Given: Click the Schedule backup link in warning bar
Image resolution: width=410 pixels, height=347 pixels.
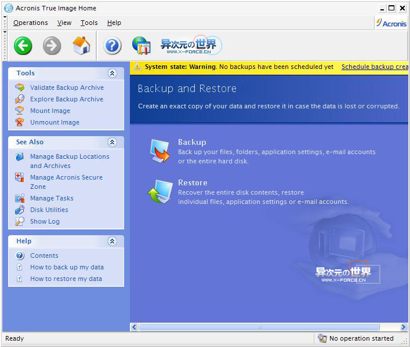Looking at the screenshot, I should 375,67.
